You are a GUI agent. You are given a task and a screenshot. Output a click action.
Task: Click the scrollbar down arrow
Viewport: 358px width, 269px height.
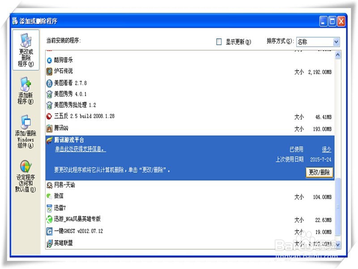click(338, 244)
